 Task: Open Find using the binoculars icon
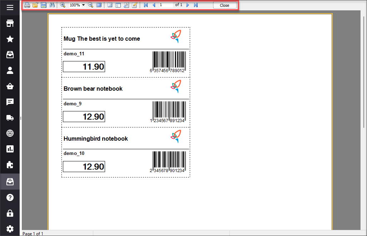(52, 5)
